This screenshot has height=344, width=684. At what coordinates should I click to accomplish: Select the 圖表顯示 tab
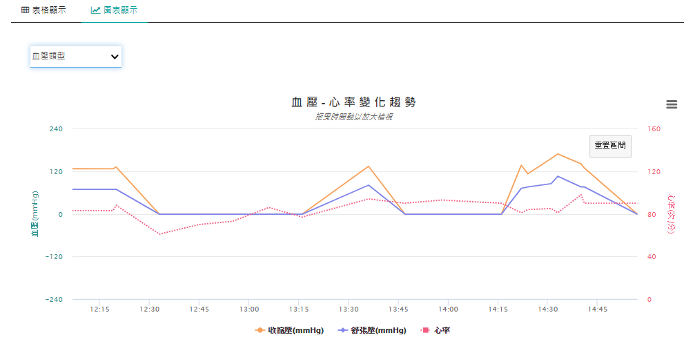(x=115, y=10)
